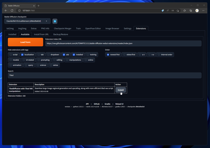The height and width of the screenshot is (148, 210).
Task: Switch to the txt2img tab
Action: [x=10, y=29]
